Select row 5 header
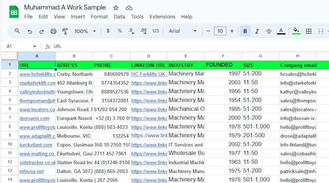 10,100
